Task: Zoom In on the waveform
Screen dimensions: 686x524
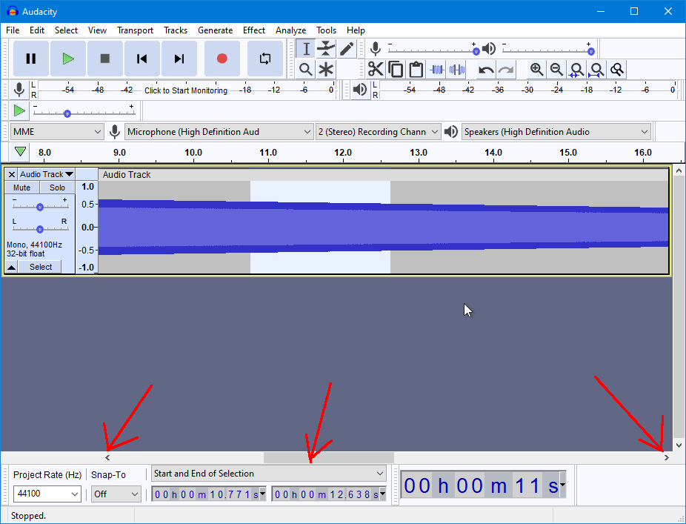Action: [536, 70]
